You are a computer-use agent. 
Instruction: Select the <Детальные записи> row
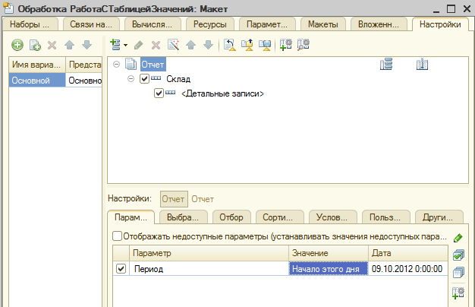[222, 93]
